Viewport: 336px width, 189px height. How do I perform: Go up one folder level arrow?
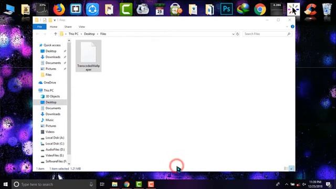56,34
